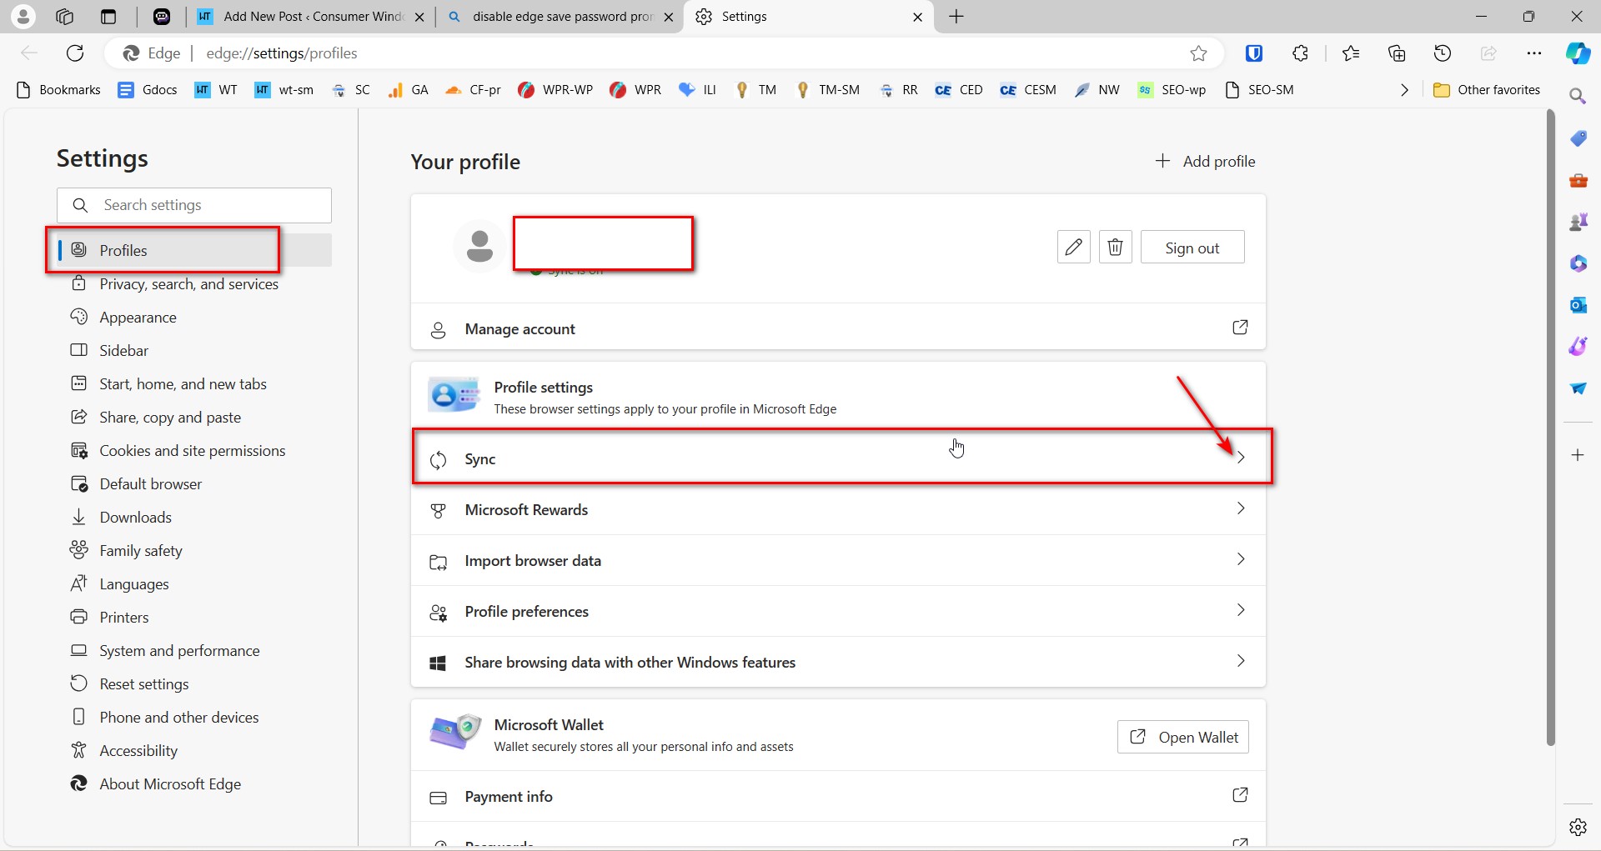
Task: Open SEO-SM favorite bookmark
Action: 1259,90
